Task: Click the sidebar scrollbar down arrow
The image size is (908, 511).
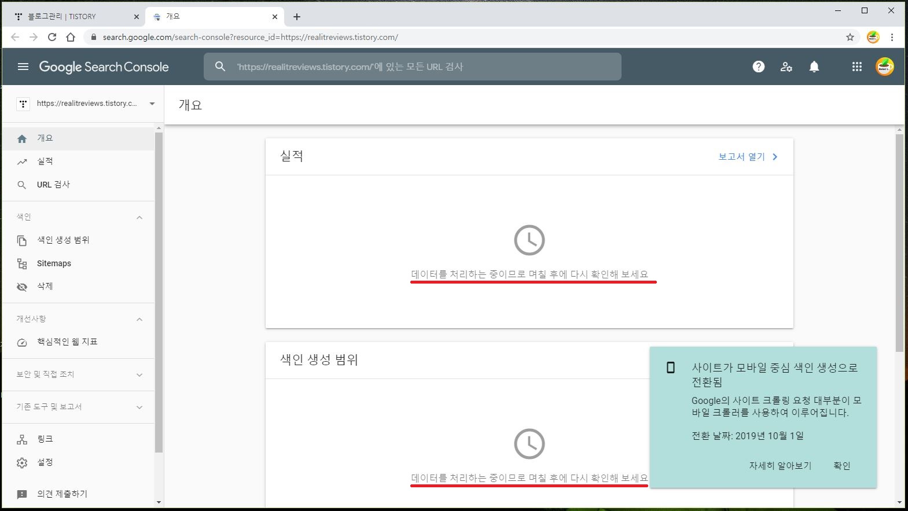Action: [x=159, y=502]
